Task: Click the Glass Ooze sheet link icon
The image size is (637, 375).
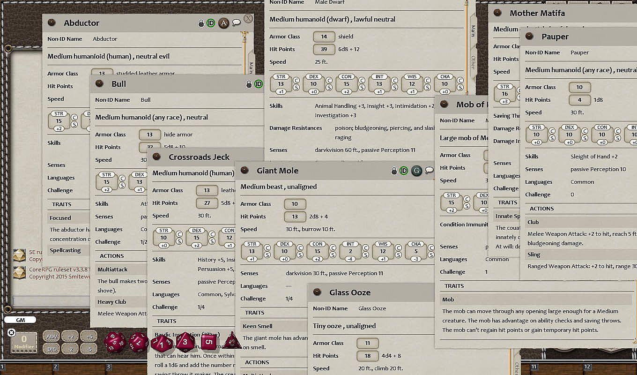Action: click(317, 292)
